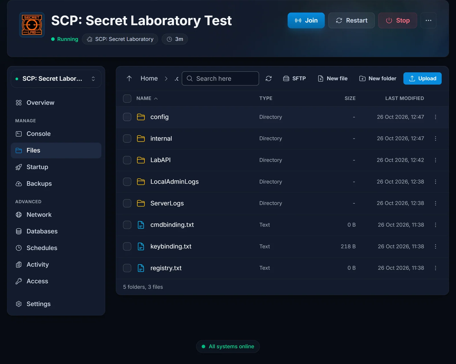Click the Restart button
456x364 pixels.
pos(351,20)
